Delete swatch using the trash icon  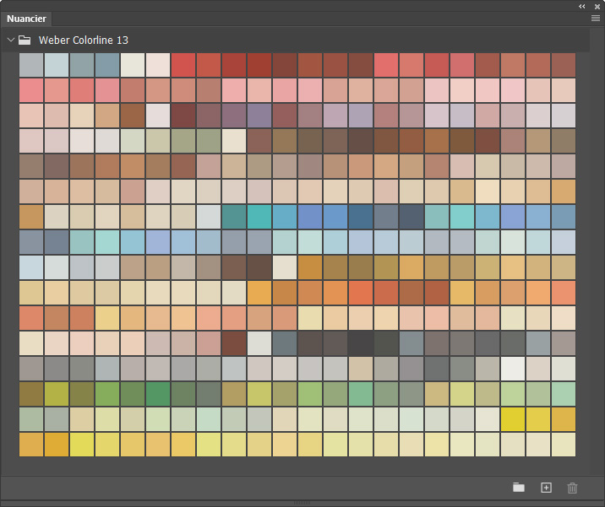[572, 488]
